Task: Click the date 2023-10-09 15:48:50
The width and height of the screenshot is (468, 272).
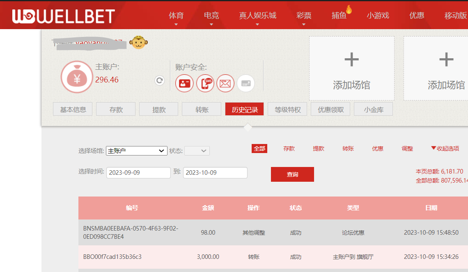Action: point(431,232)
